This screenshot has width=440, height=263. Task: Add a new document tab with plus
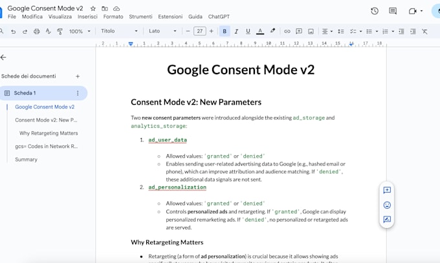pos(78,76)
